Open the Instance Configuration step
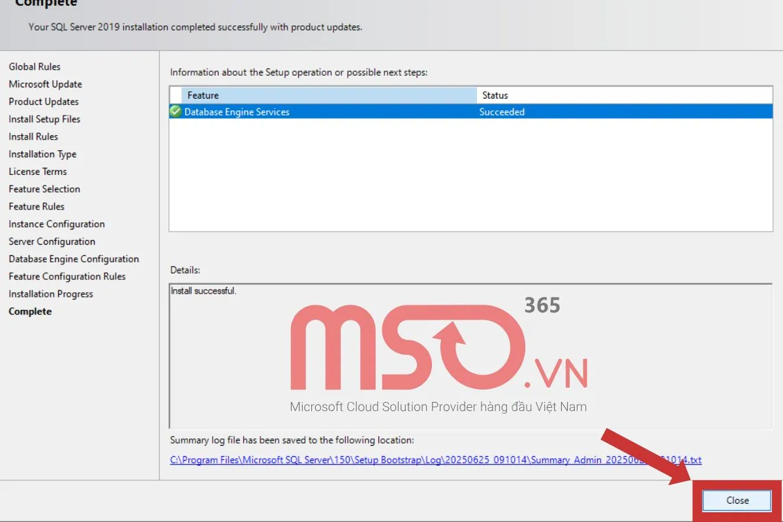 (x=57, y=224)
